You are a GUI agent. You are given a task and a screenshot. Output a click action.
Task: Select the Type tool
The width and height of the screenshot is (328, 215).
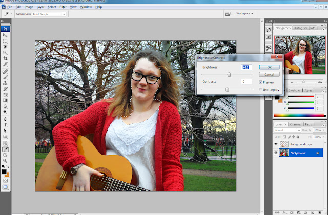pos(5,125)
